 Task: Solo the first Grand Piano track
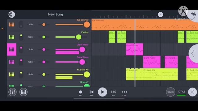tap(30, 49)
